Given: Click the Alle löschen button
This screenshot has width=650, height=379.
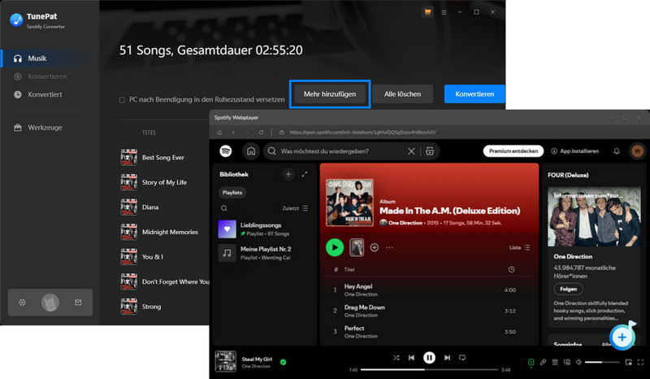Looking at the screenshot, I should point(402,94).
